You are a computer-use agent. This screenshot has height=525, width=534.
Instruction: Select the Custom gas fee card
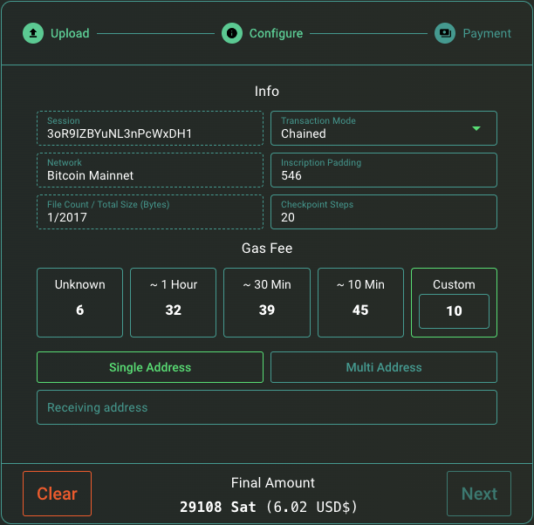click(454, 283)
